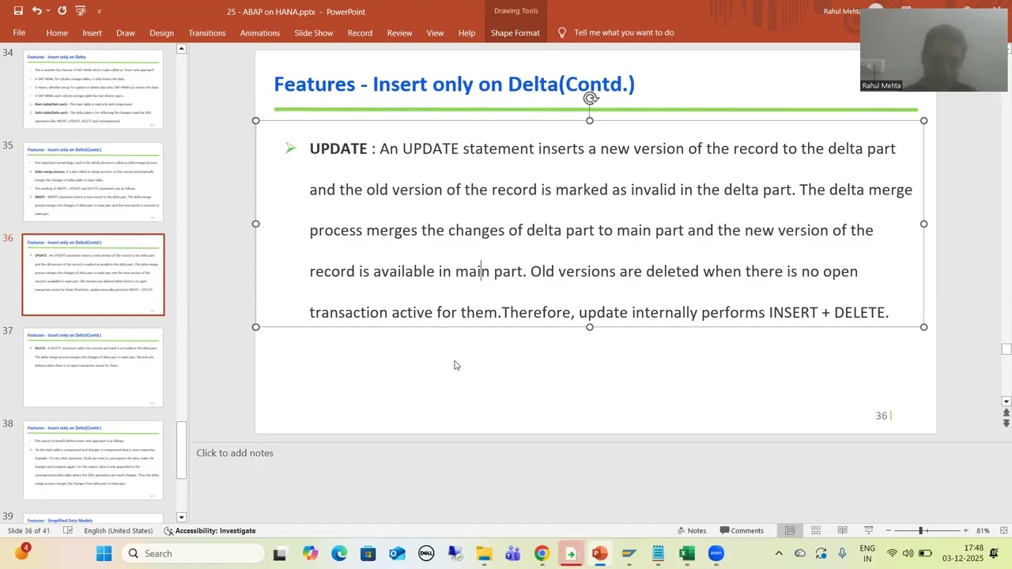Click the Redo/Repeat icon
Image resolution: width=1012 pixels, height=569 pixels.
[x=62, y=11]
